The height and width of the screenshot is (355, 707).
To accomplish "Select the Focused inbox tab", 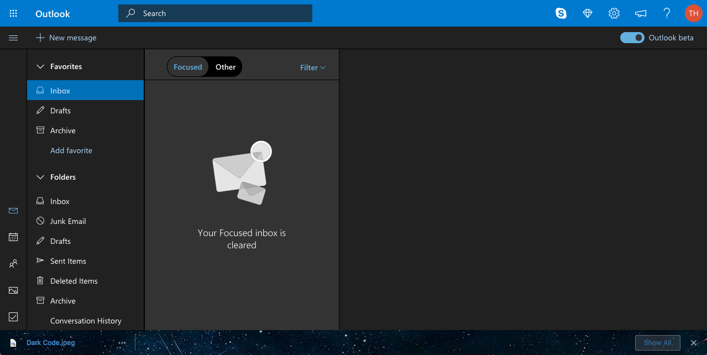I will click(188, 67).
